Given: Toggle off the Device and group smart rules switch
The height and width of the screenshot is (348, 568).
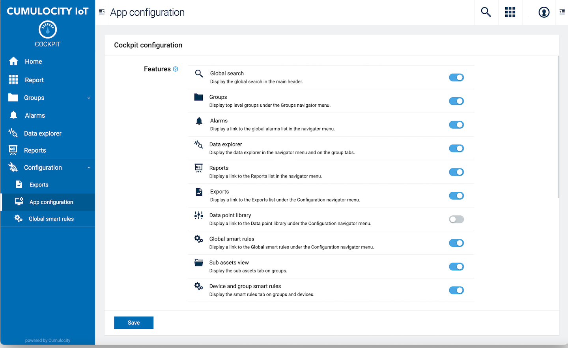Looking at the screenshot, I should pyautogui.click(x=456, y=290).
